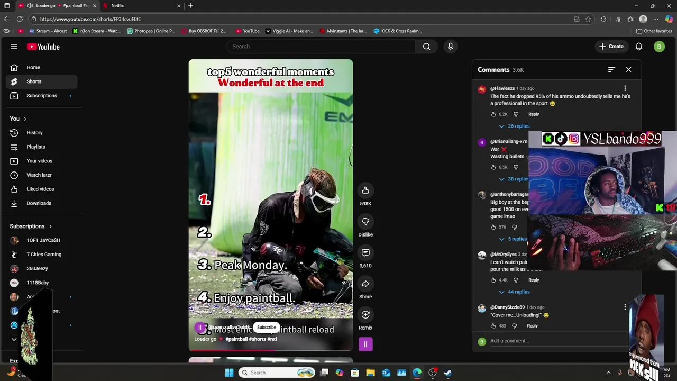Share the paintball Short
677x381 pixels.
pyautogui.click(x=365, y=284)
